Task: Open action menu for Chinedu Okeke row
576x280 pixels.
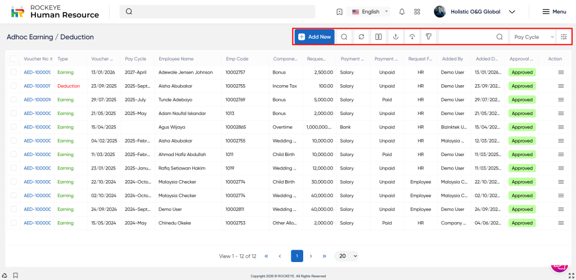Action: 560,223
